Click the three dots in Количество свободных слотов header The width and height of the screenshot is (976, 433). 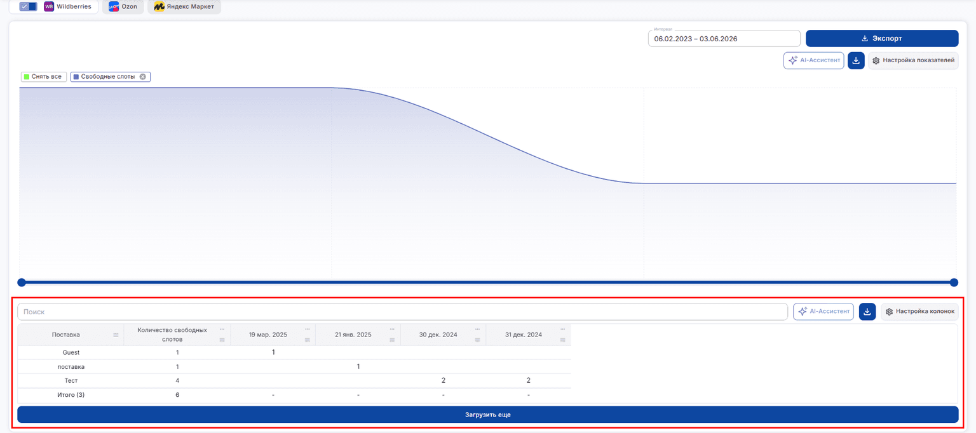click(222, 329)
